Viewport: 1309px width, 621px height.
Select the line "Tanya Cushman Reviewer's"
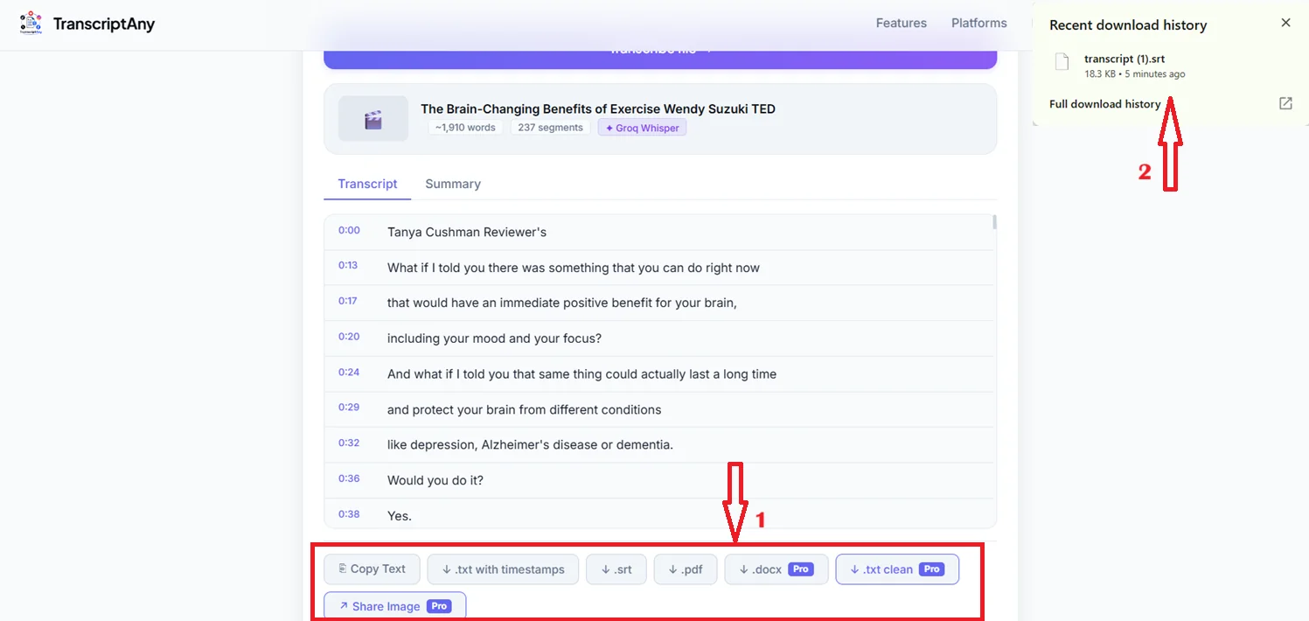(467, 233)
